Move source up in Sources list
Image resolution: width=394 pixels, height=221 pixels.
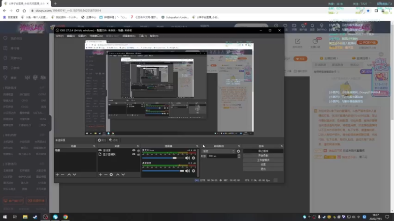coord(118,174)
